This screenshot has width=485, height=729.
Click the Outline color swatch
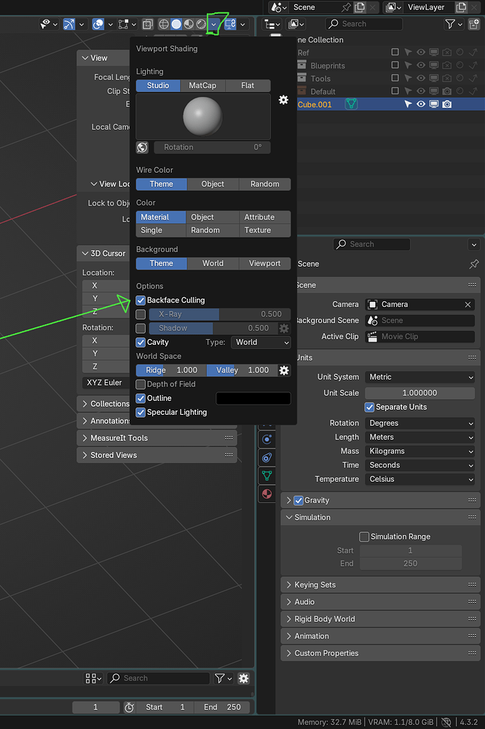coord(253,399)
